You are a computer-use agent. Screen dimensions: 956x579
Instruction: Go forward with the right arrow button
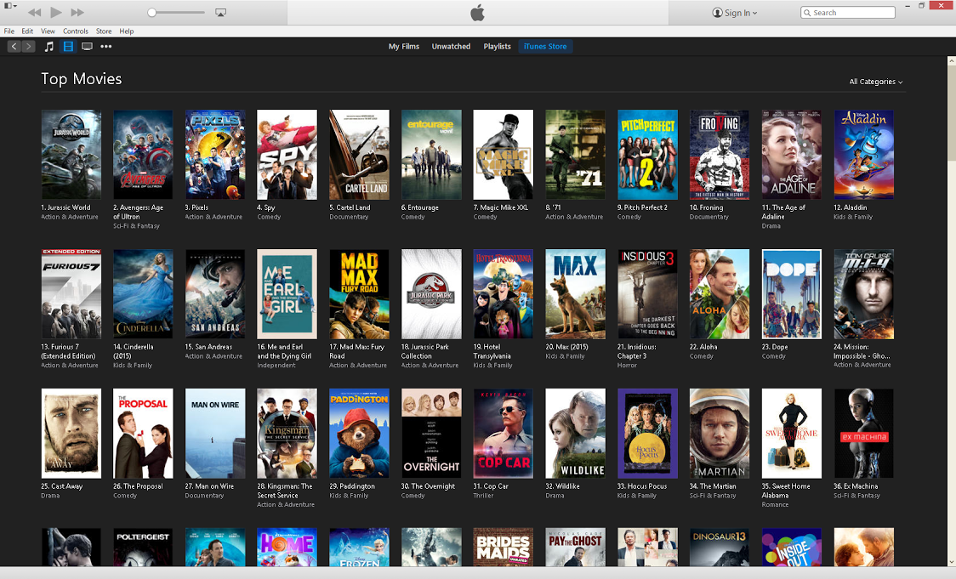pos(28,46)
